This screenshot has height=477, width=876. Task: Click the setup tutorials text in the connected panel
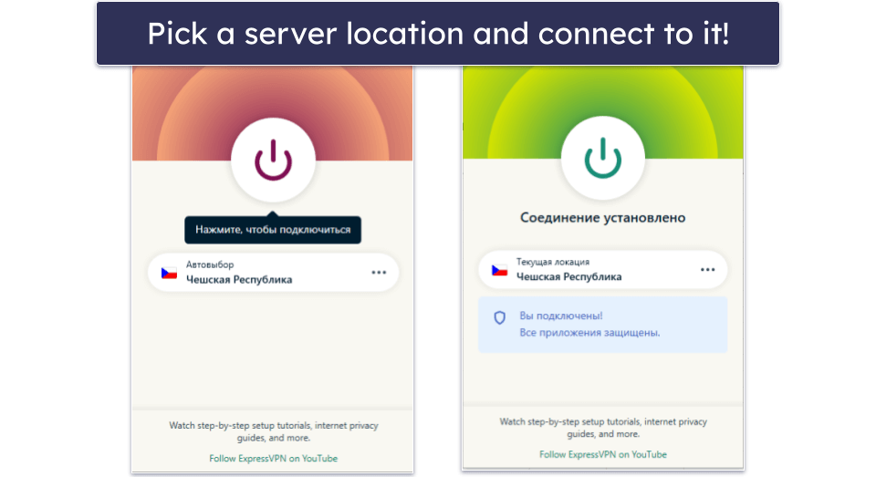coord(603,428)
